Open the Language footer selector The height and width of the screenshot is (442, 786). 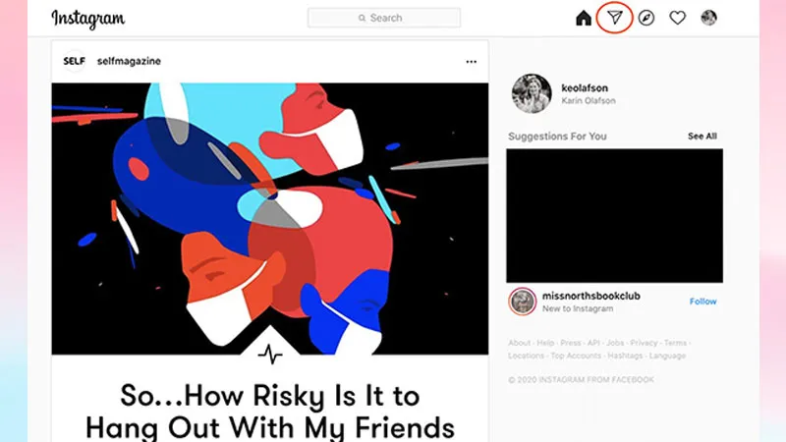point(667,356)
